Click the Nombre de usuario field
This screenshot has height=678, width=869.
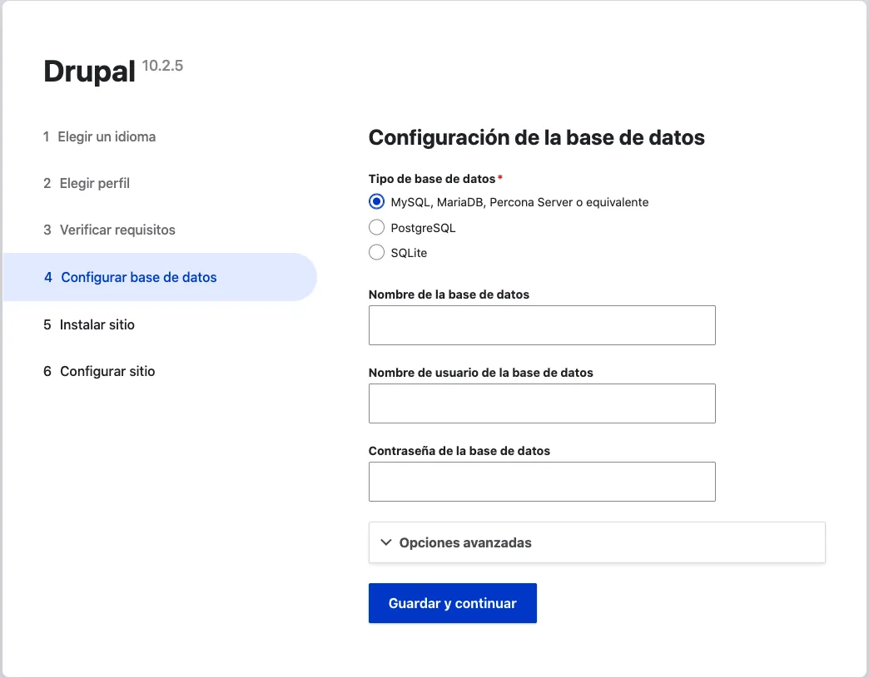tap(542, 403)
